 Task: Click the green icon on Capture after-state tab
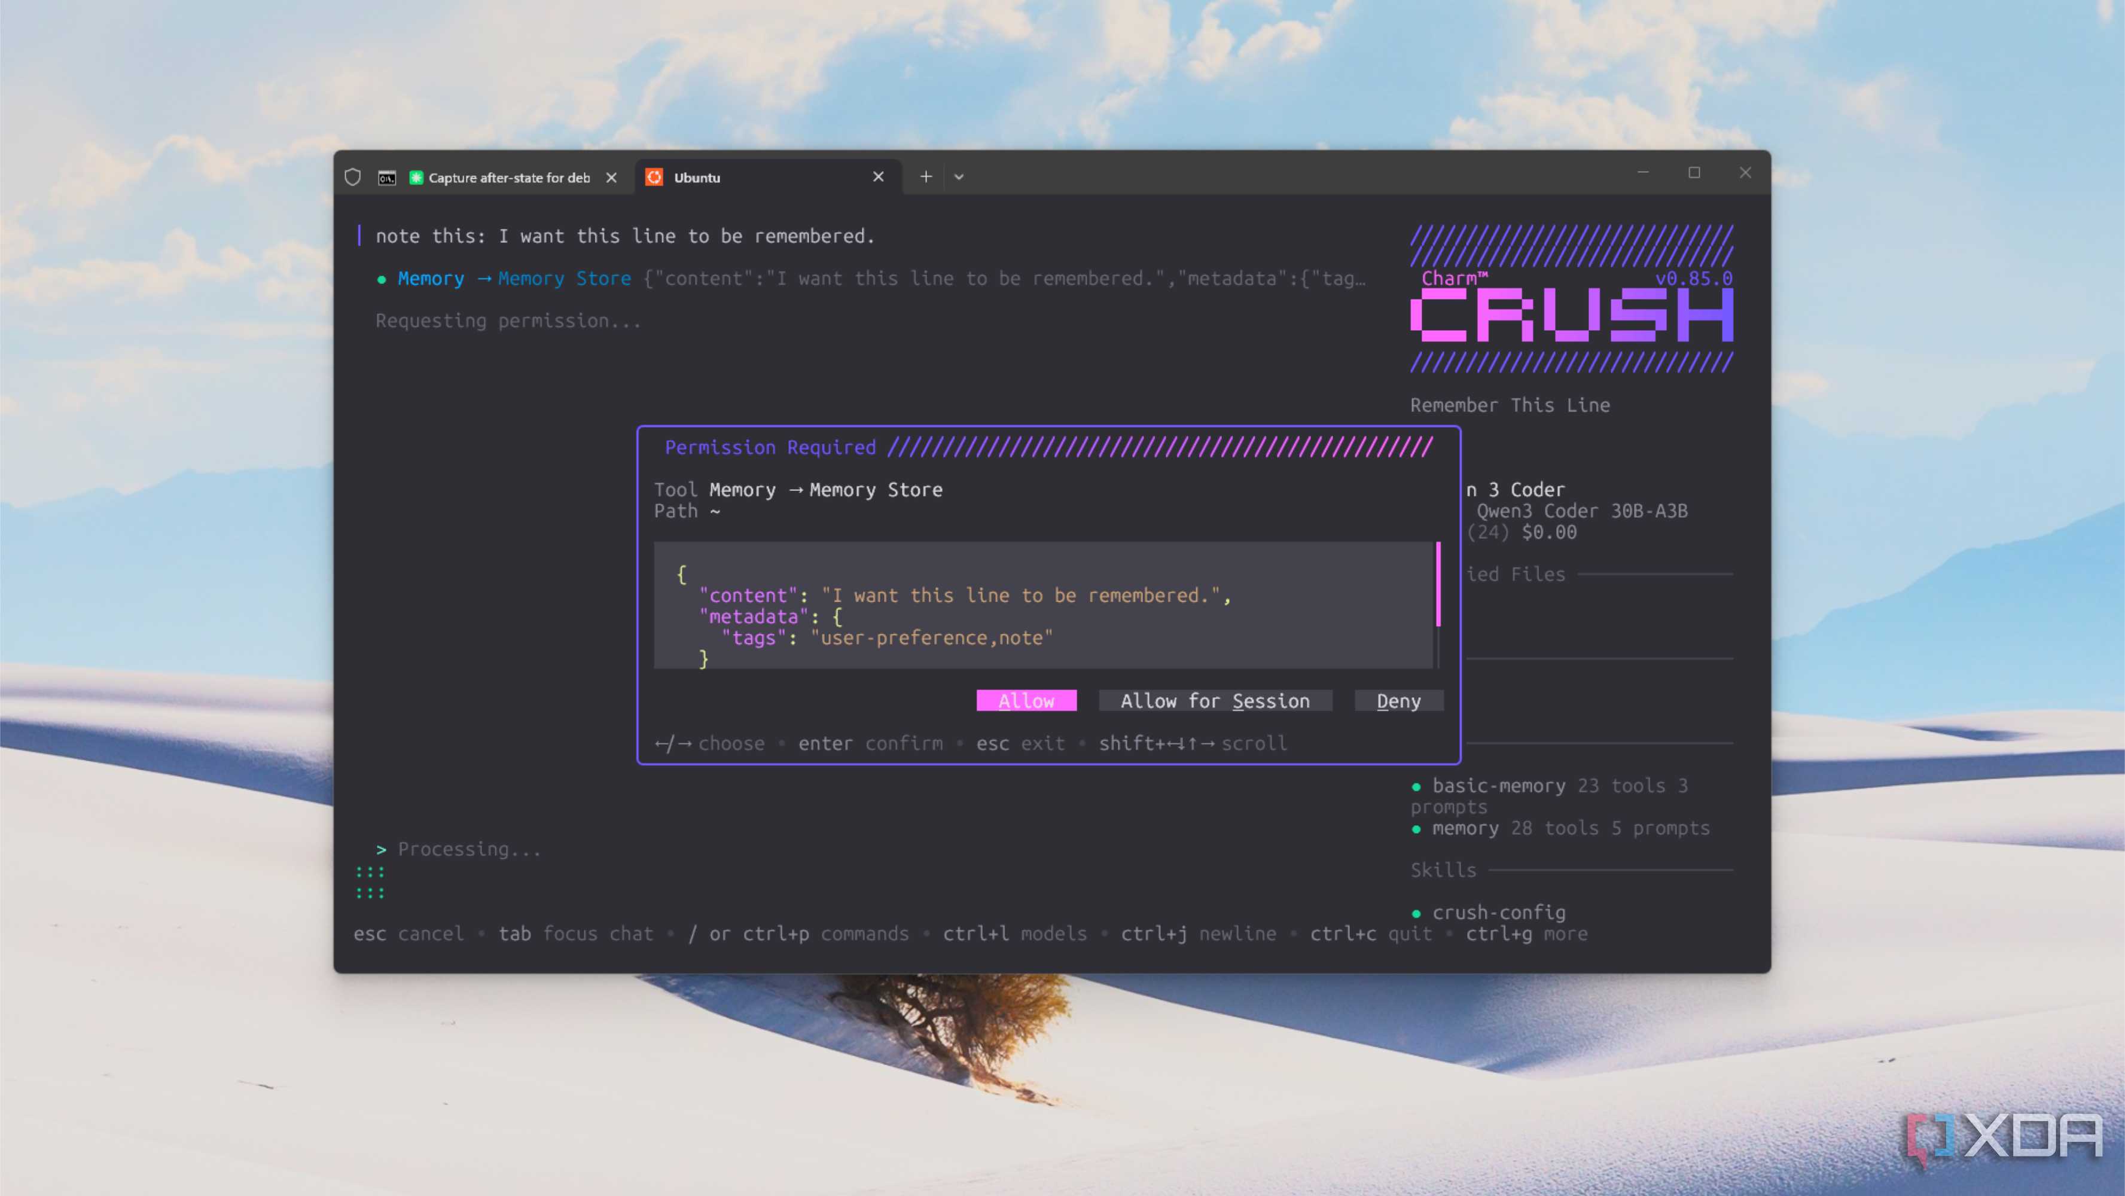tap(417, 178)
